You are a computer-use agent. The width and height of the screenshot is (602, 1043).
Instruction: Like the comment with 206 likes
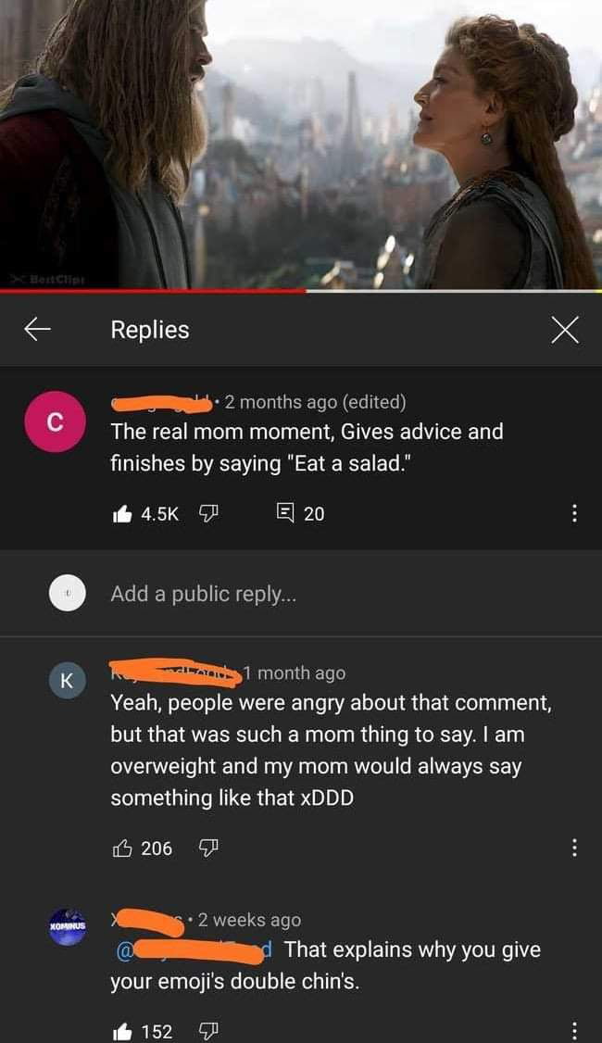122,848
